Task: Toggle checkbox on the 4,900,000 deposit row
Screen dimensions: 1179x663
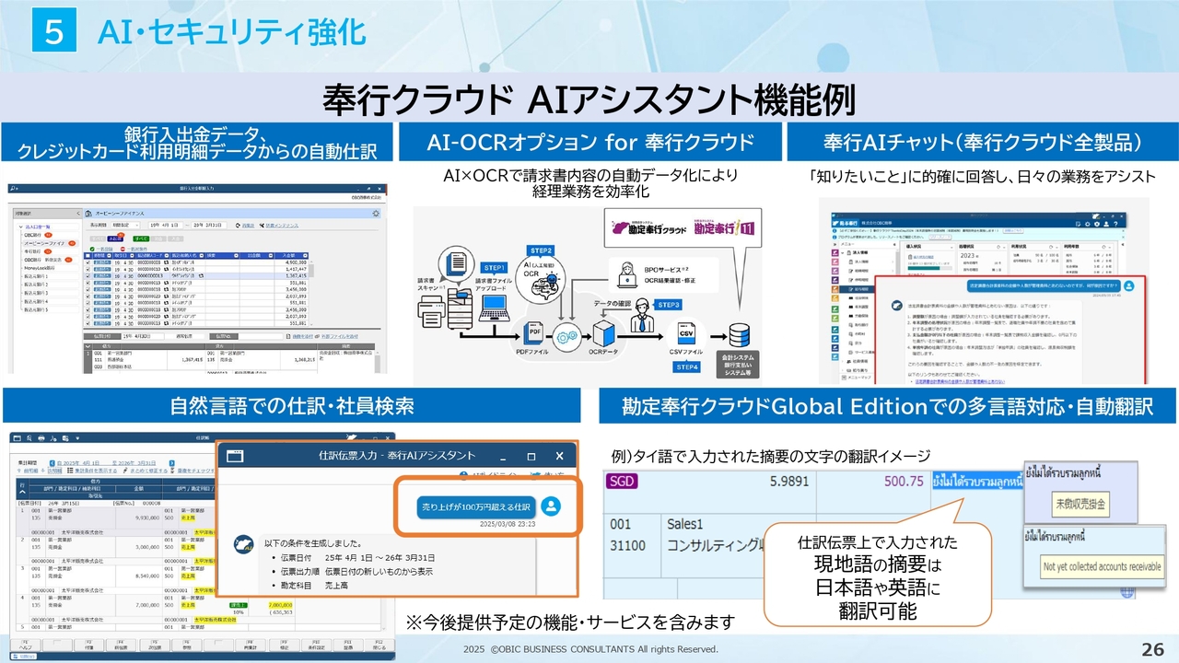Action: click(x=88, y=262)
